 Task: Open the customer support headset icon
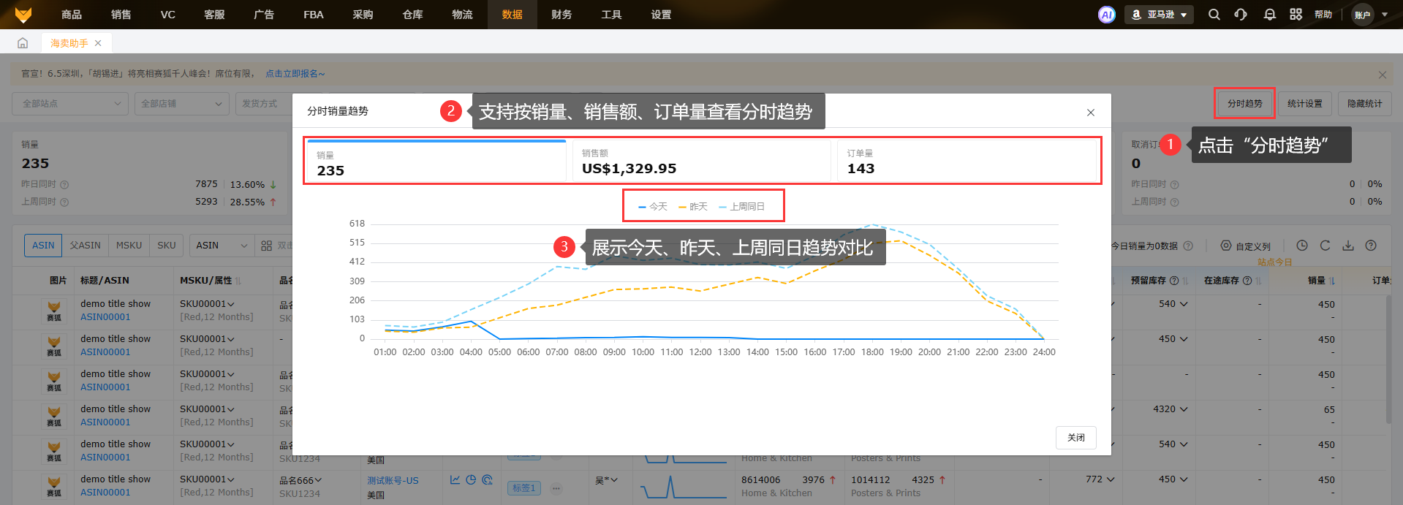[x=1241, y=15]
